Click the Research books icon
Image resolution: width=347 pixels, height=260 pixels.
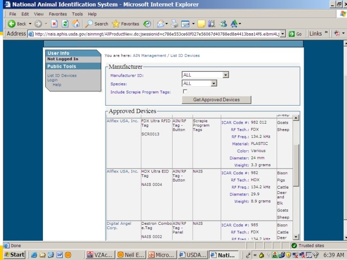[212, 24]
